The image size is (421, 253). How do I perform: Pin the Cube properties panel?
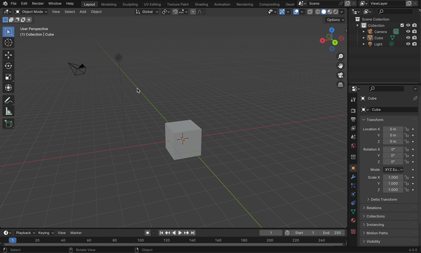coord(415,98)
